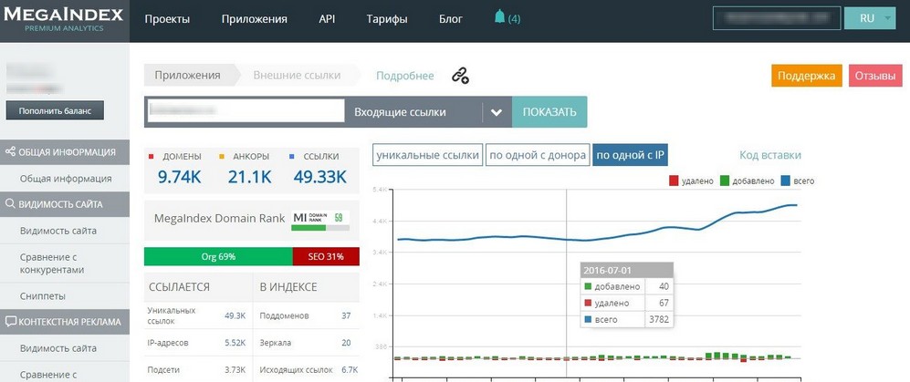The width and height of the screenshot is (910, 382).
Task: Click the Уникальных ссылок 49.3K value
Action: click(x=235, y=316)
